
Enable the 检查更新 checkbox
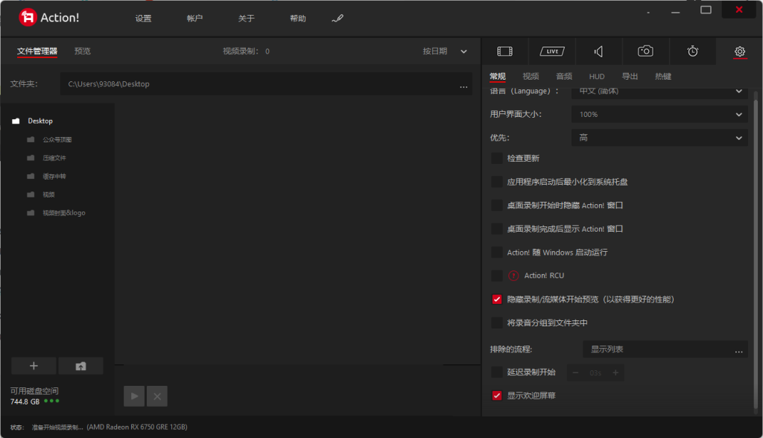coord(497,159)
